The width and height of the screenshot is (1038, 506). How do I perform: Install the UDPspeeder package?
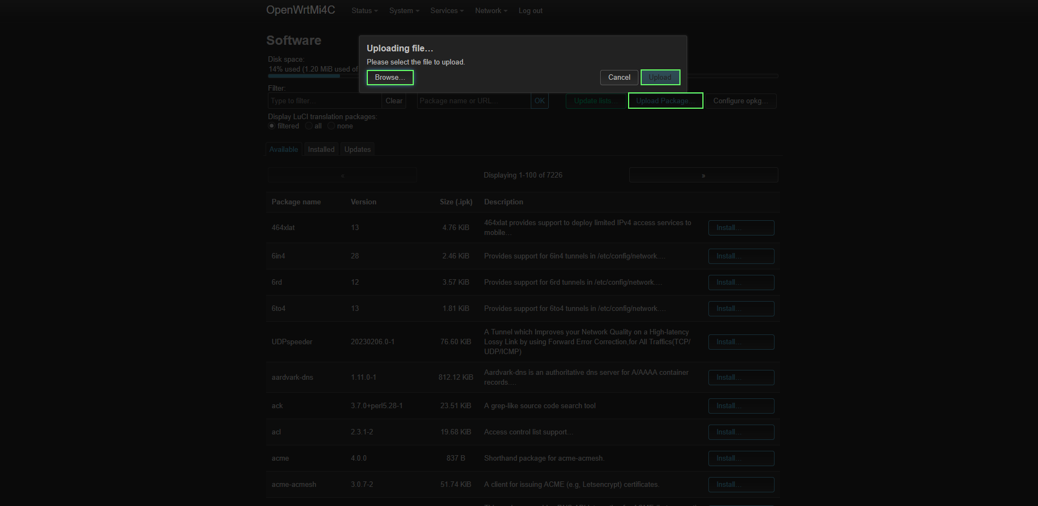tap(741, 342)
